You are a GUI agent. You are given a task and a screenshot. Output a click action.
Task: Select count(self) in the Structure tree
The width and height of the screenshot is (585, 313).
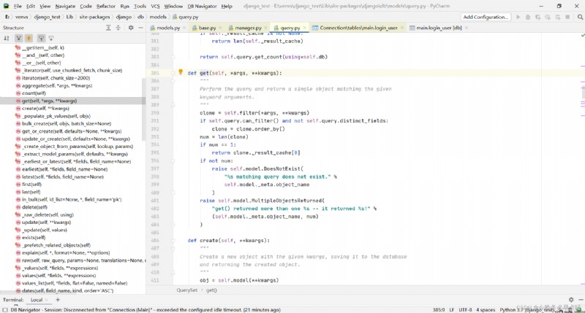(34, 93)
